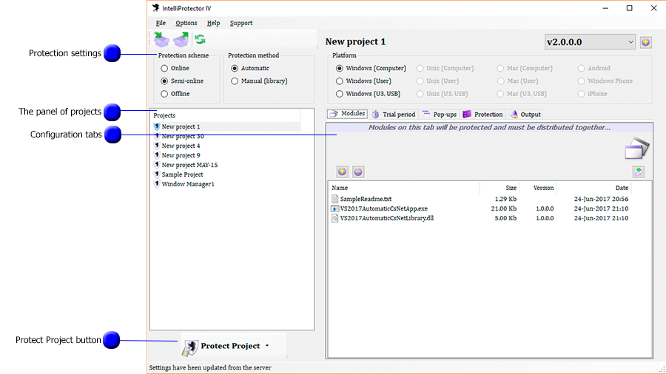
Task: Select VS2017AutomaticCsNetApp.exe file name
Action: point(384,208)
